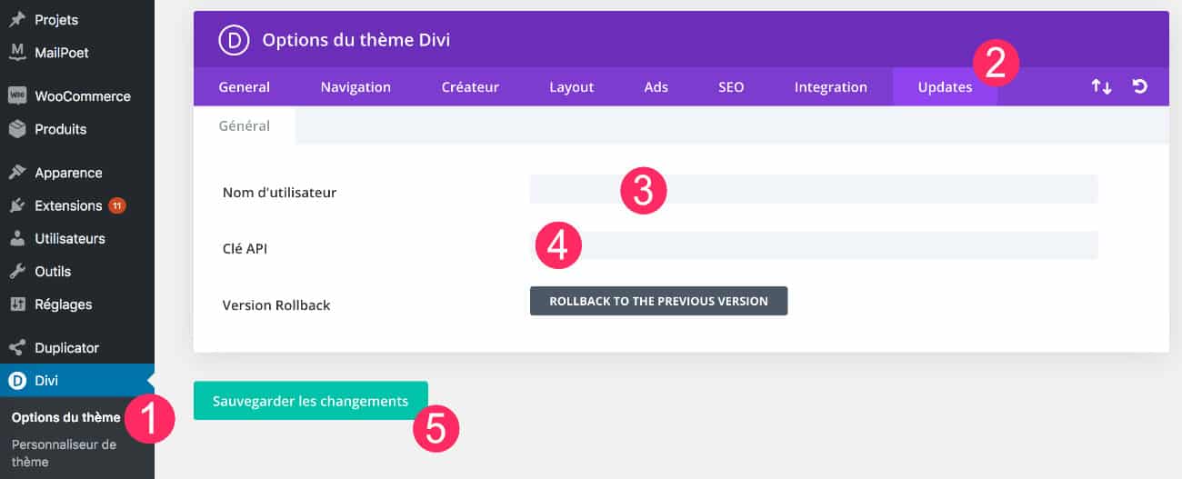The image size is (1182, 479).
Task: Click the Réglages settings icon
Action: (16, 304)
